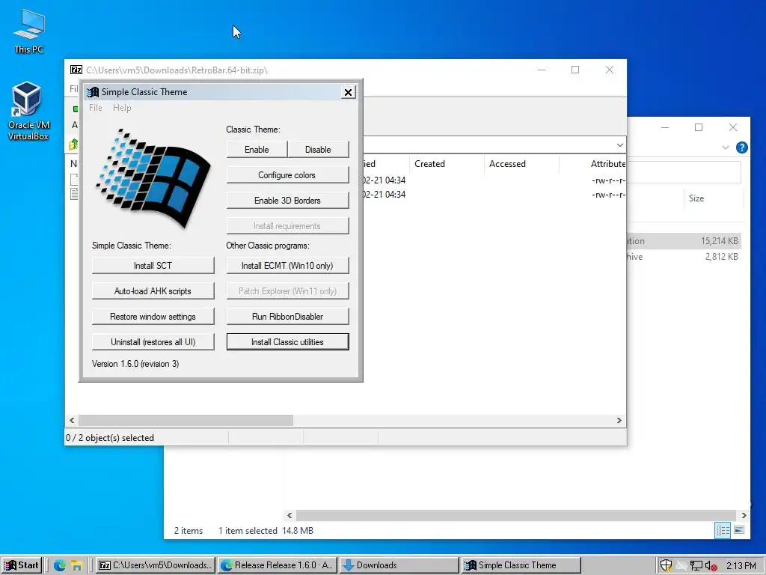766x575 pixels.
Task: Click the Downloads window search field
Action: click(x=684, y=171)
